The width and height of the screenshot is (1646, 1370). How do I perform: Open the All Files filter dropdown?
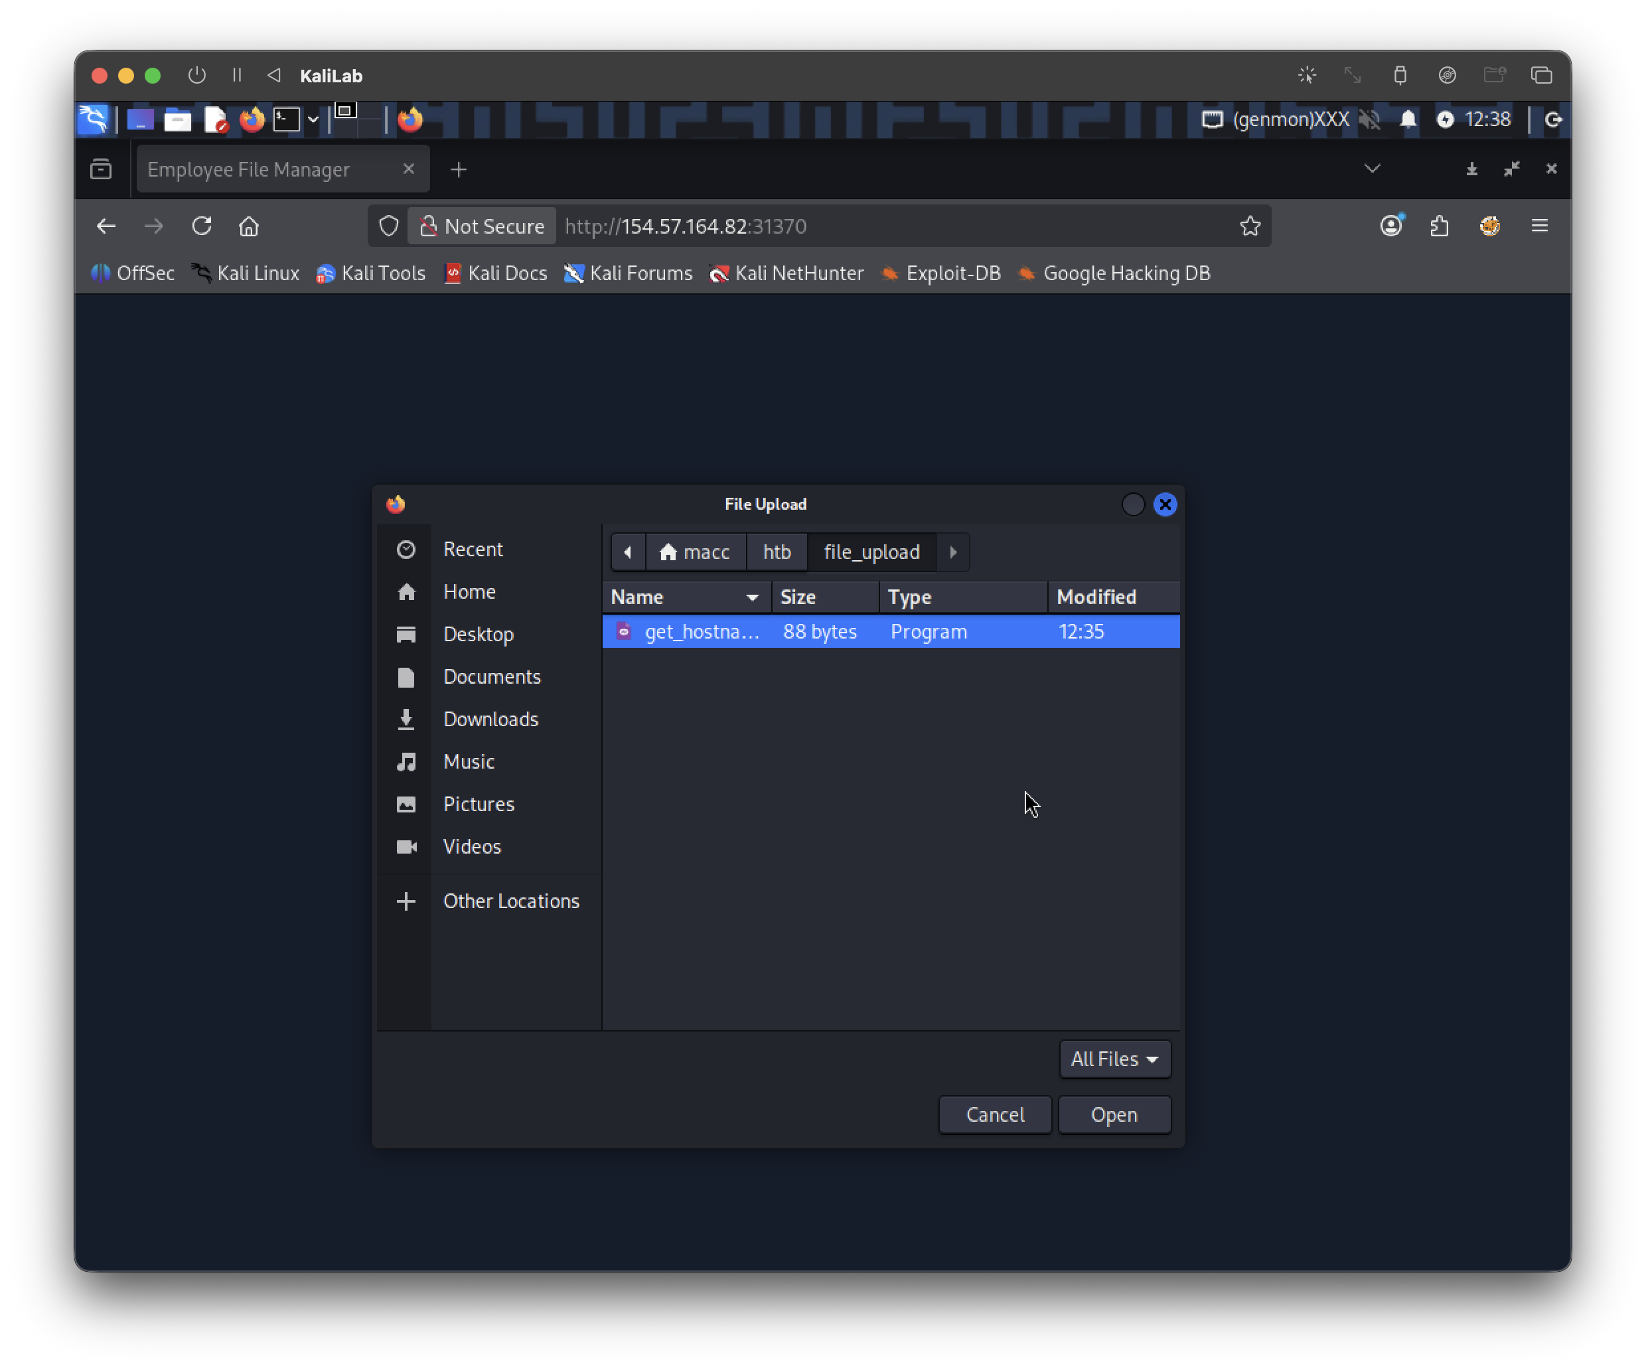[x=1114, y=1059]
